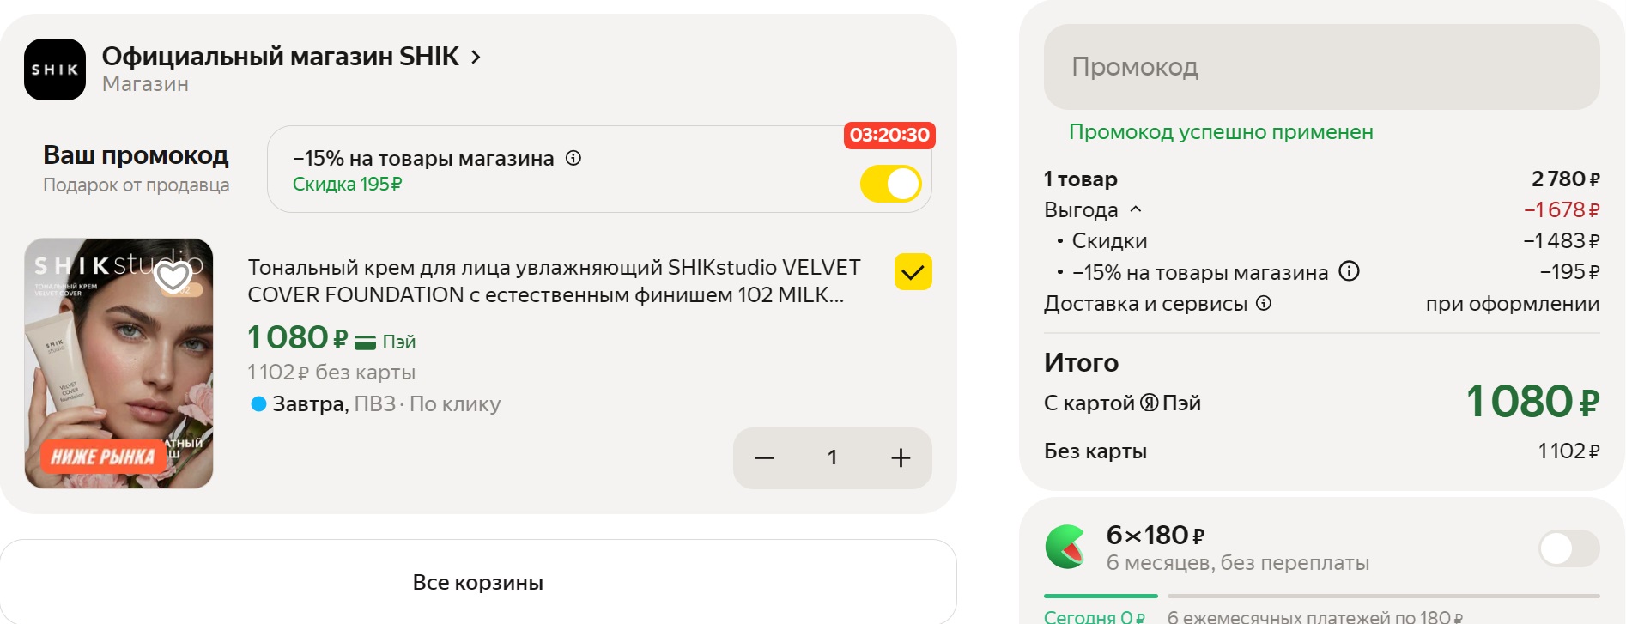Open the official SHIK store page chevron

[x=476, y=57]
